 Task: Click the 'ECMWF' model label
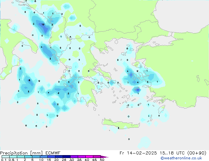pyautogui.click(x=53, y=153)
